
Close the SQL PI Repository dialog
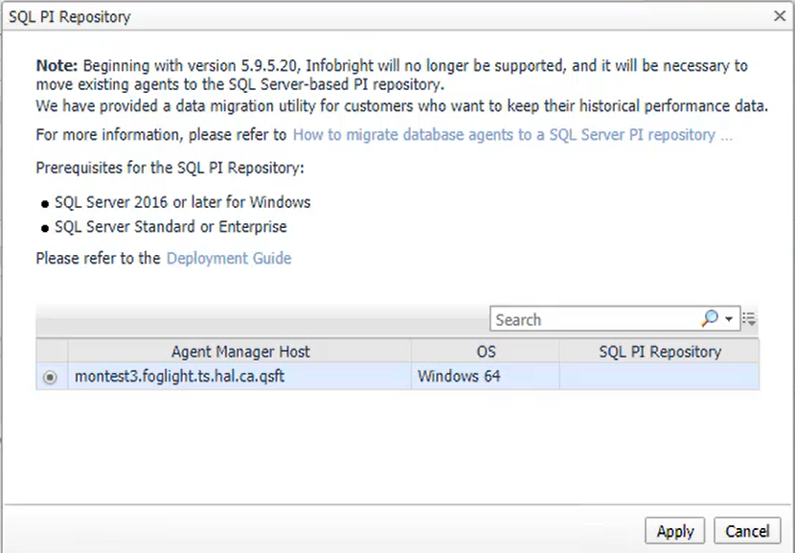(780, 16)
